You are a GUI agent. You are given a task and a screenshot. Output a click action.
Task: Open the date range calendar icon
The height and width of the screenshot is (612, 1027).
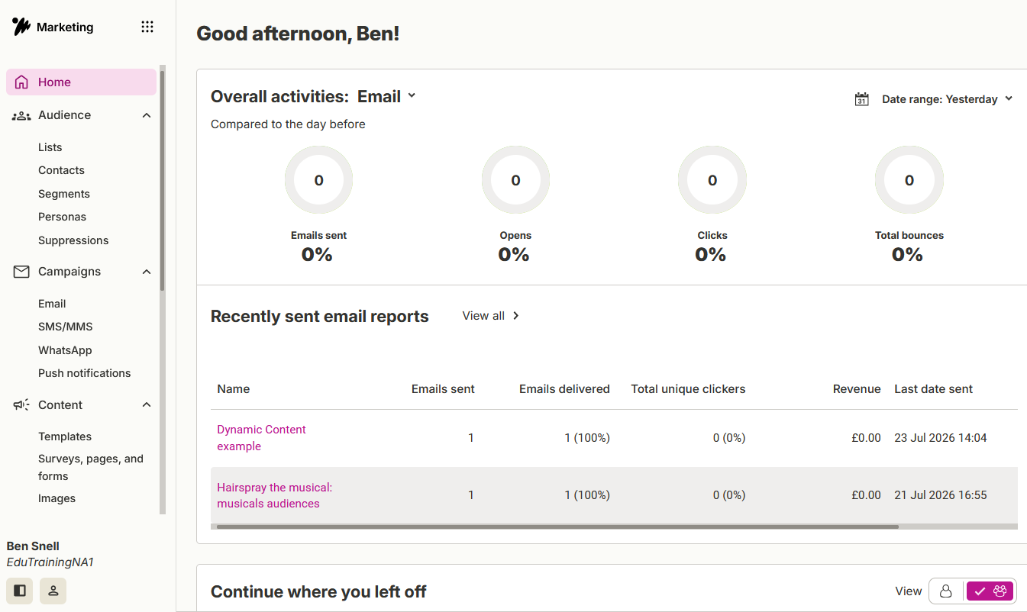(861, 99)
